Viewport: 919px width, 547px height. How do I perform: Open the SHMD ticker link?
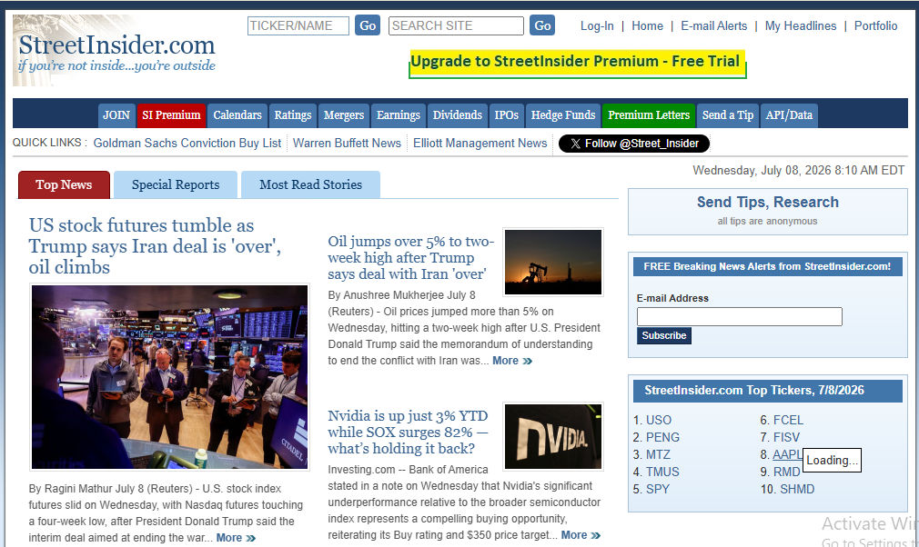tap(797, 489)
